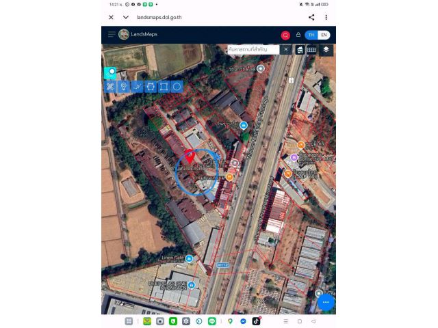The image size is (438, 328).
Task: Click the Linen Cafe map marker
Action: point(190,258)
